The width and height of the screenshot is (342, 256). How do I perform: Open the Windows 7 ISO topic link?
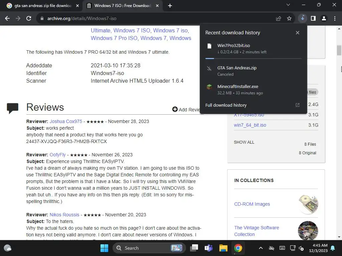tap(132, 30)
